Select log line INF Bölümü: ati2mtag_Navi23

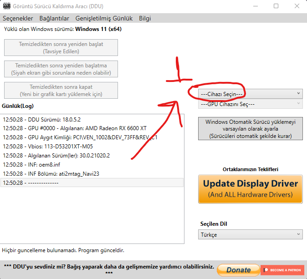92,174
